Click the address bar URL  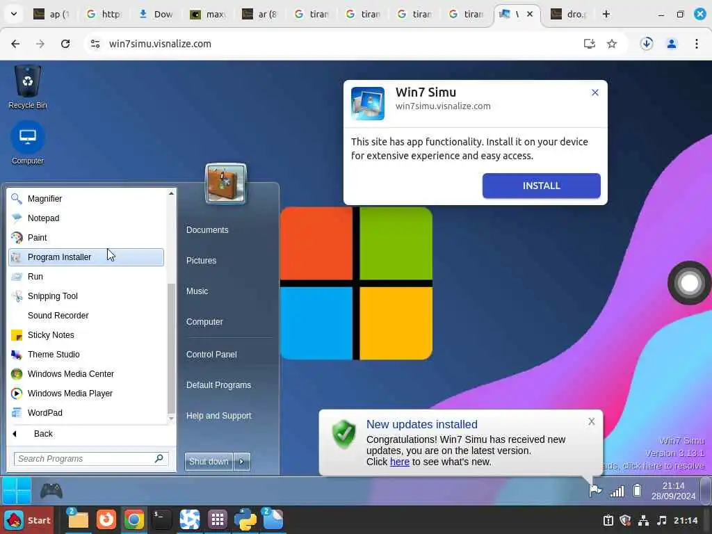160,44
